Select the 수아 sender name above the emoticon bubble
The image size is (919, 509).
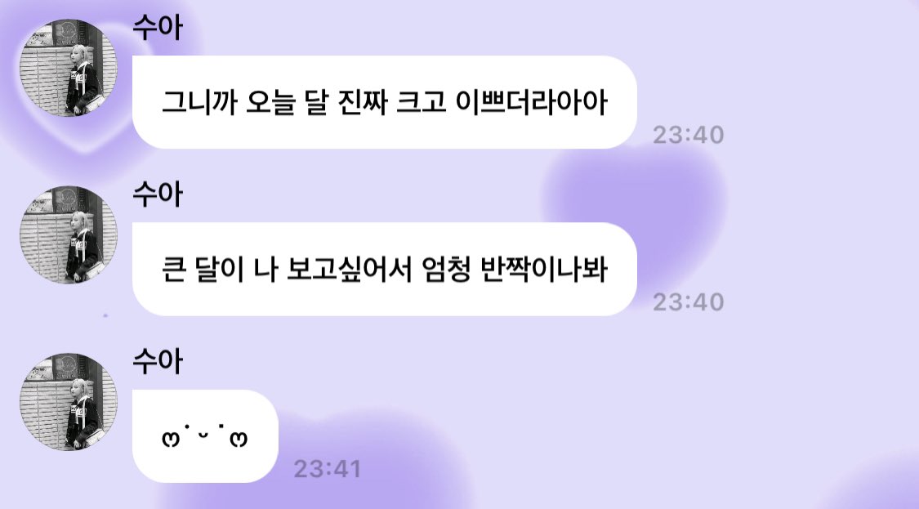[158, 361]
